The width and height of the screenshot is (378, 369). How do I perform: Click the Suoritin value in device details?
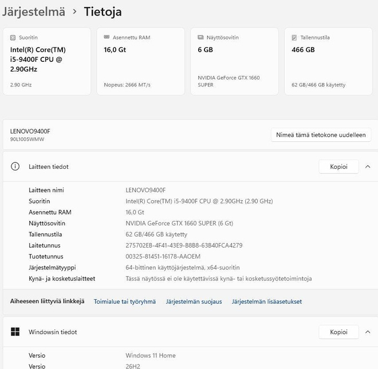pyautogui.click(x=199, y=201)
